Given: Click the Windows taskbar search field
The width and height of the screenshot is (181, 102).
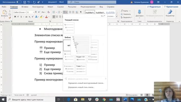Looking at the screenshot, I should (31, 99).
